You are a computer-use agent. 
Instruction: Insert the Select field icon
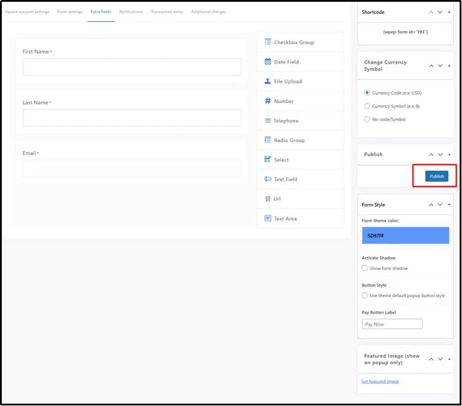[x=268, y=159]
